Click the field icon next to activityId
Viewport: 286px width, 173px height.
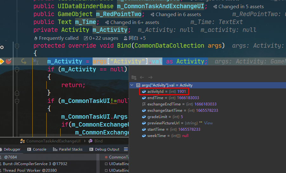(x=144, y=92)
